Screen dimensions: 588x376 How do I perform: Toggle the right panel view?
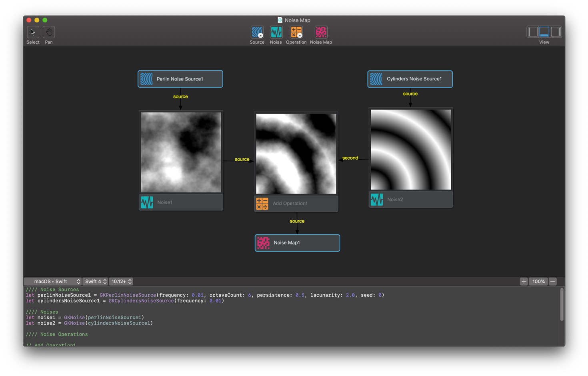point(556,32)
